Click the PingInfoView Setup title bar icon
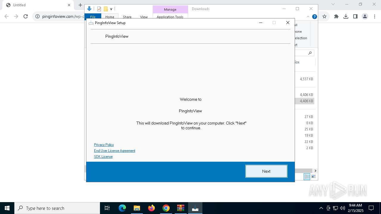Screen dimensions: 381x214 click(91, 23)
